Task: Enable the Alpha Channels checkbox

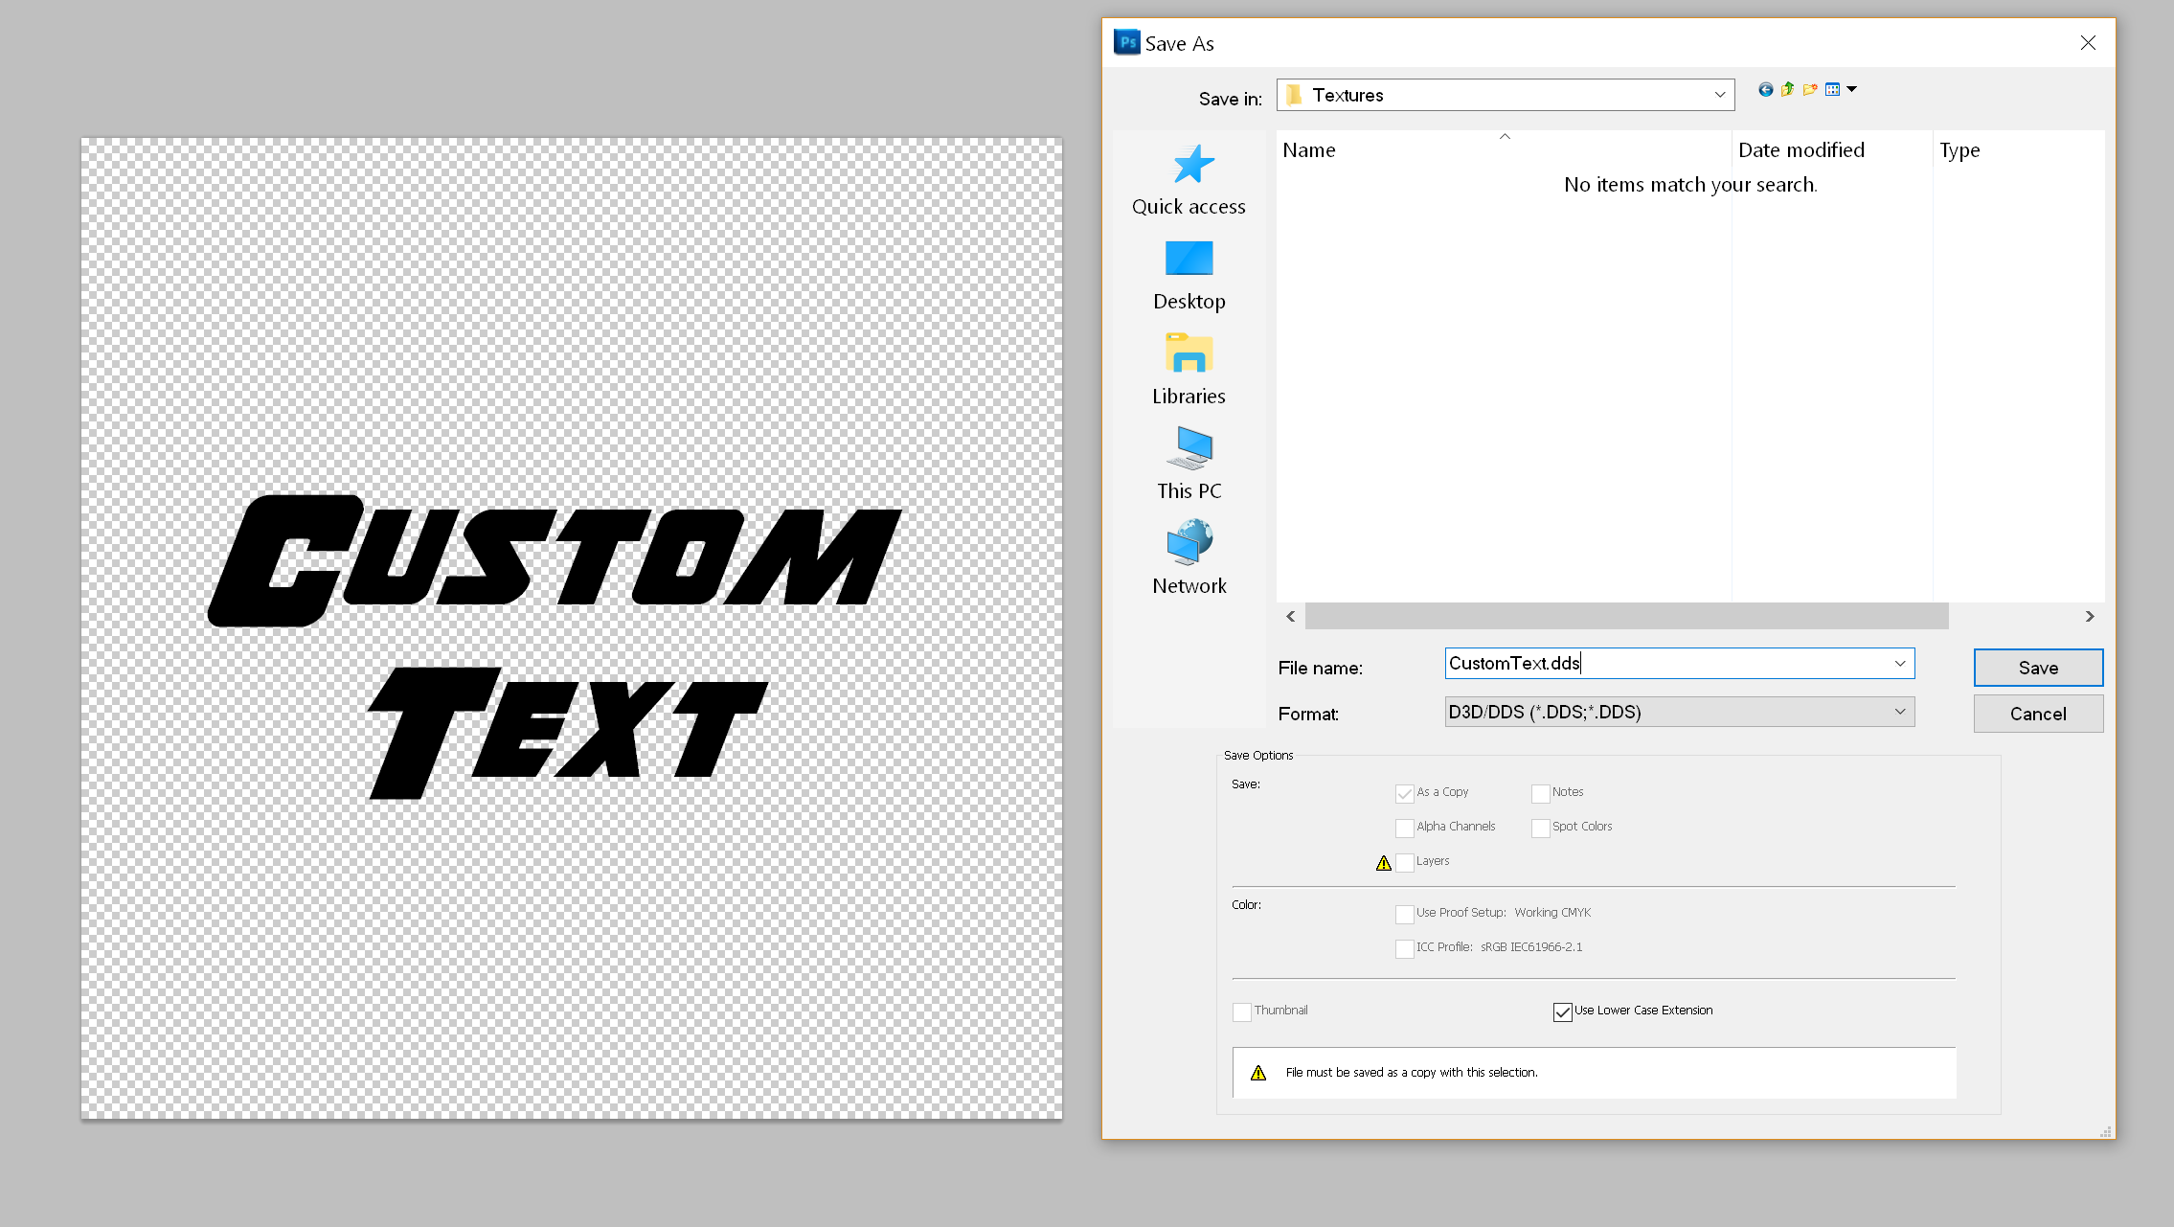Action: coord(1405,828)
